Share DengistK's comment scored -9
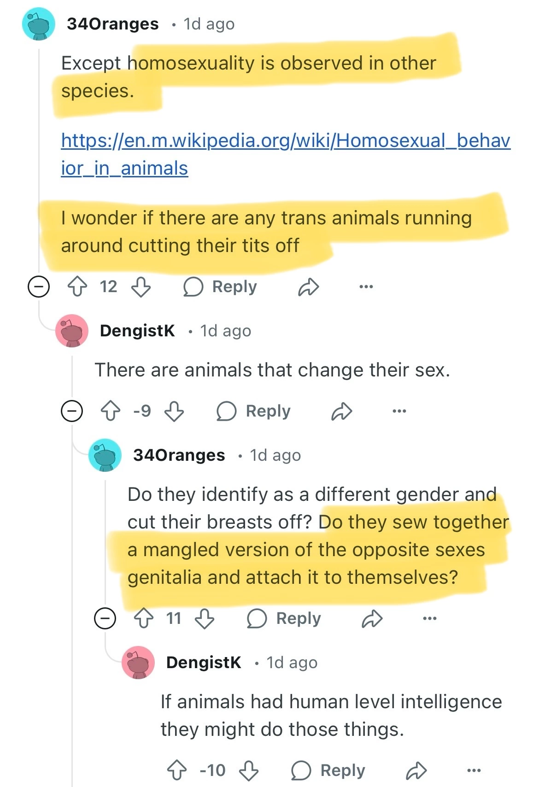Viewport: 539px width, 787px height. pyautogui.click(x=342, y=411)
